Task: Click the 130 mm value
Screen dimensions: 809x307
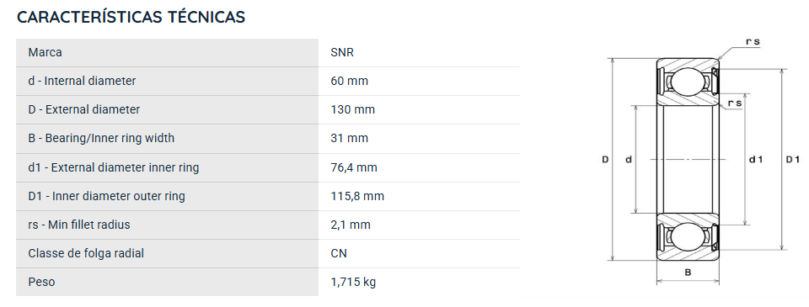Action: (352, 109)
